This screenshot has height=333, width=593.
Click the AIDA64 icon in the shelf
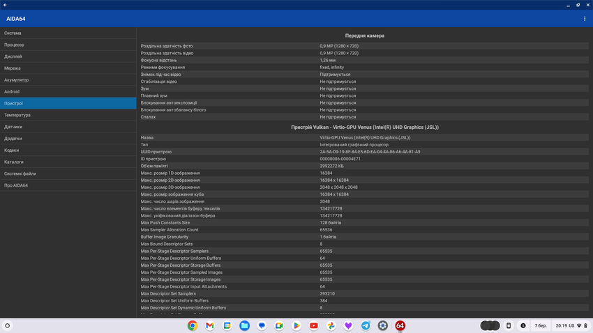(x=400, y=325)
